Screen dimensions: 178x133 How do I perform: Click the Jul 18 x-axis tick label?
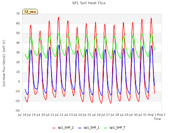22,115
